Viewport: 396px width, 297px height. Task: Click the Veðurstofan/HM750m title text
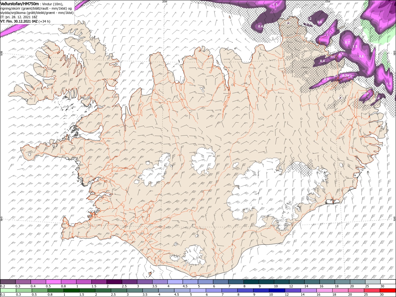(x=19, y=3)
